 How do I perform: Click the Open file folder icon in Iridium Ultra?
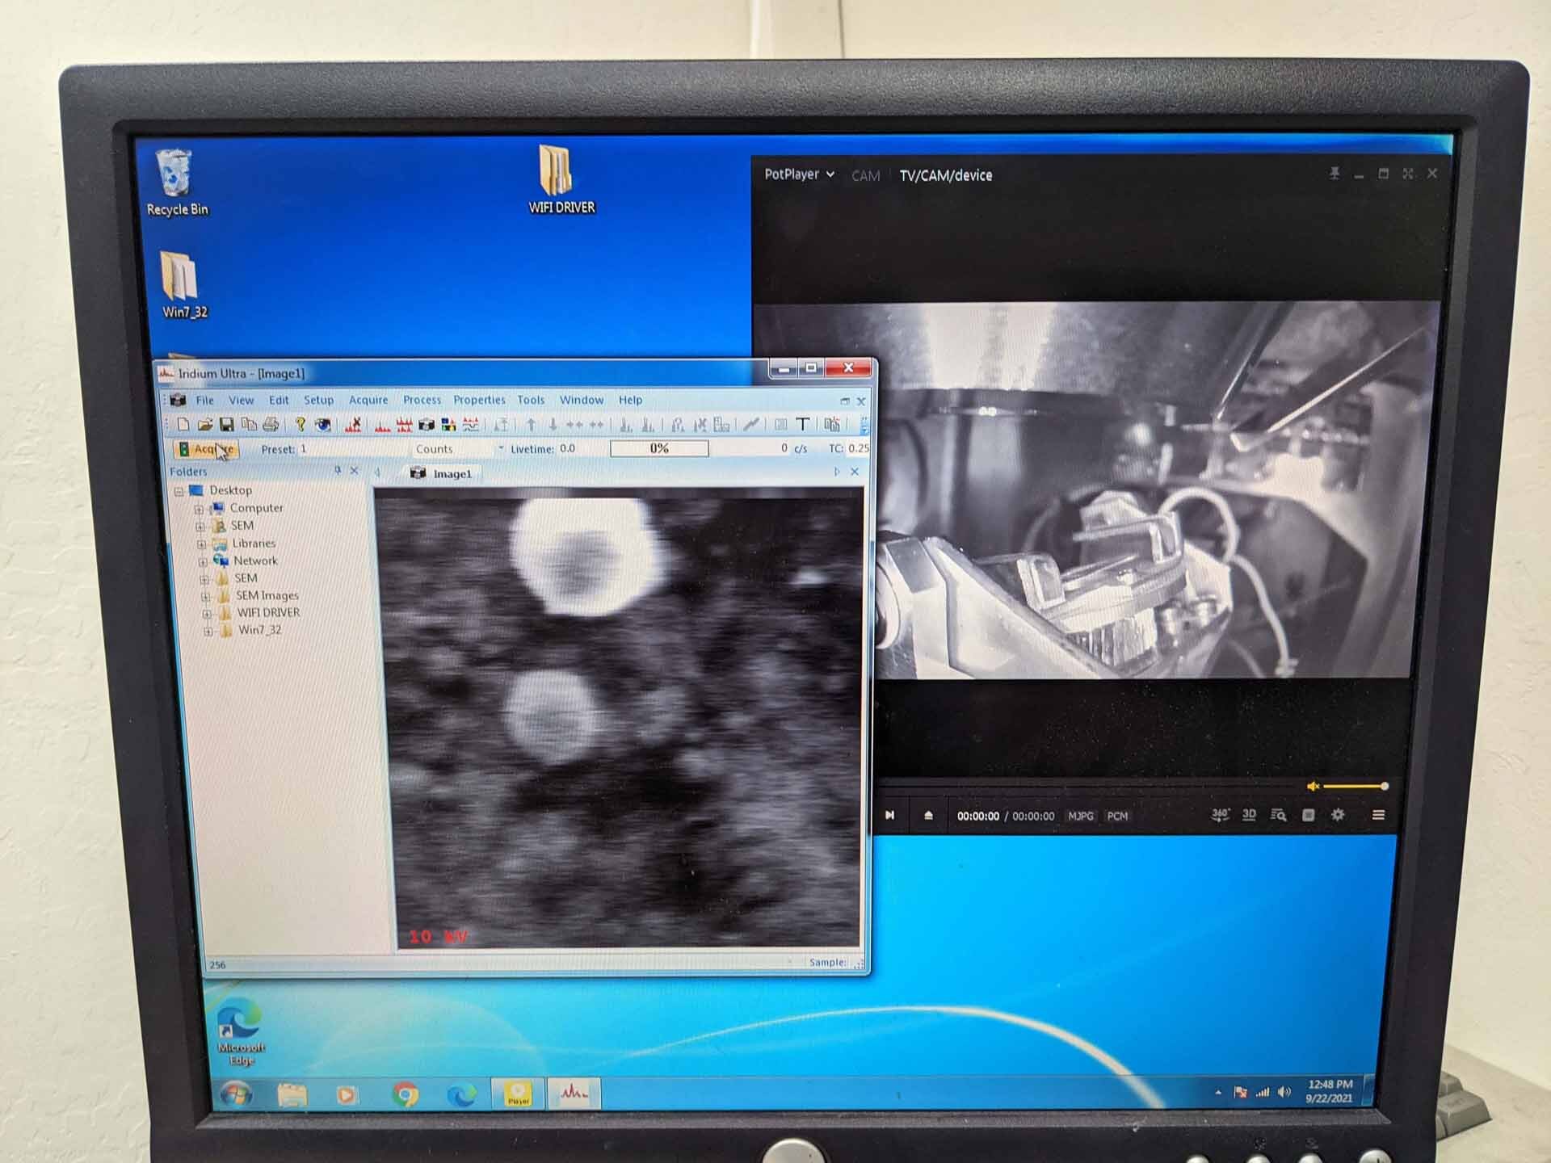coord(205,424)
